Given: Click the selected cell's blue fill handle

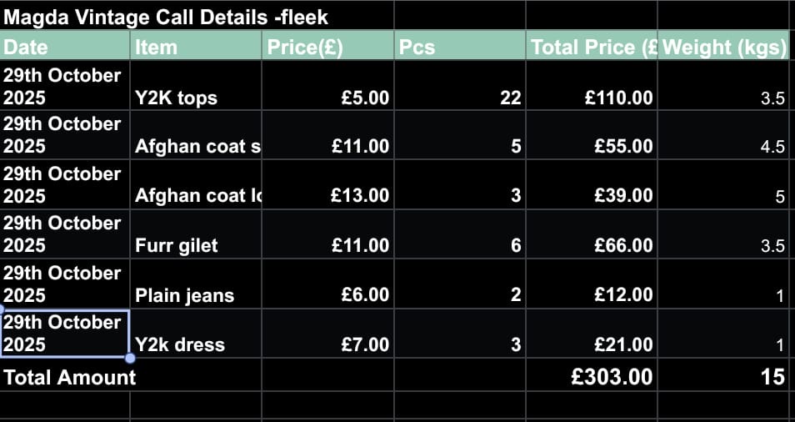Looking at the screenshot, I should pos(130,359).
